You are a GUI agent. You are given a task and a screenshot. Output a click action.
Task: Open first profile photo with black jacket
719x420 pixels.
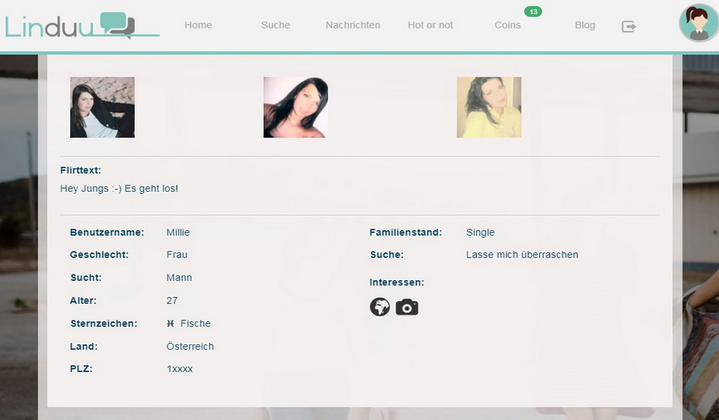click(103, 107)
